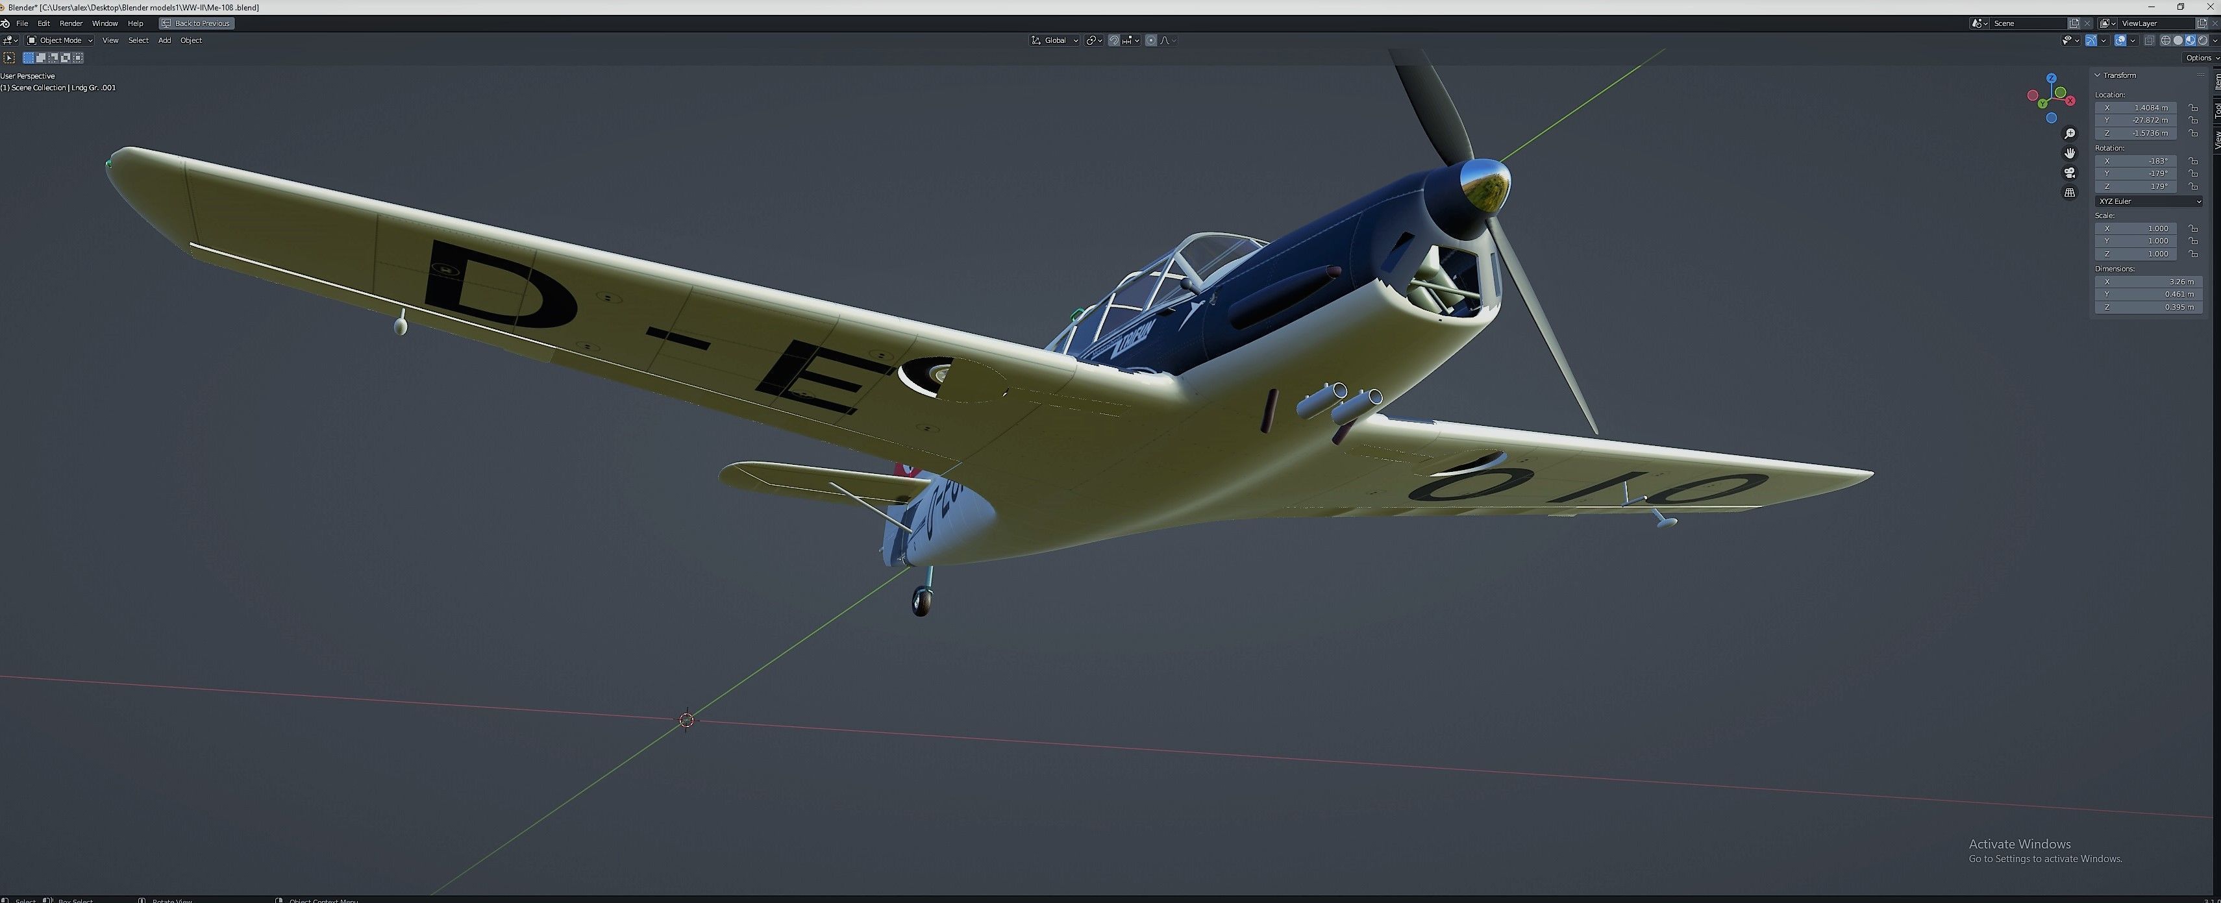Image resolution: width=2221 pixels, height=903 pixels.
Task: Open the viewport View menu
Action: click(x=110, y=40)
